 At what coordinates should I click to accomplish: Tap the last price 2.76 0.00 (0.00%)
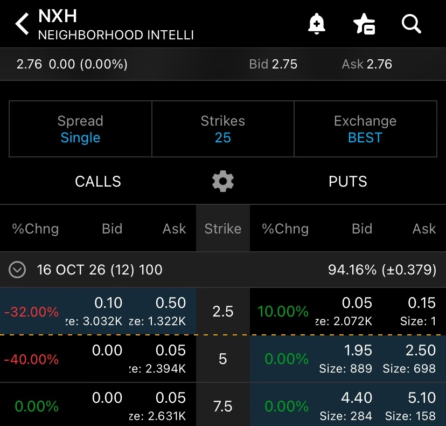point(72,64)
